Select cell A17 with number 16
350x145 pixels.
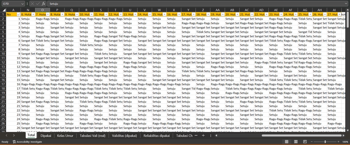coord(13,85)
